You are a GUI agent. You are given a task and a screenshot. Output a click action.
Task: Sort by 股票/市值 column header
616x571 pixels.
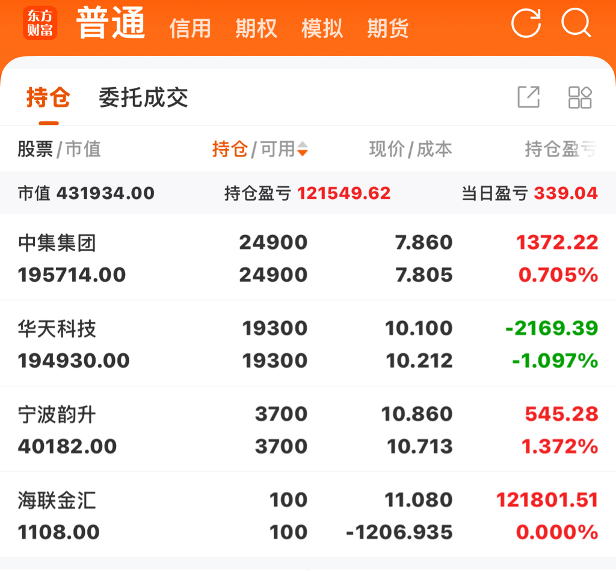[x=59, y=149]
